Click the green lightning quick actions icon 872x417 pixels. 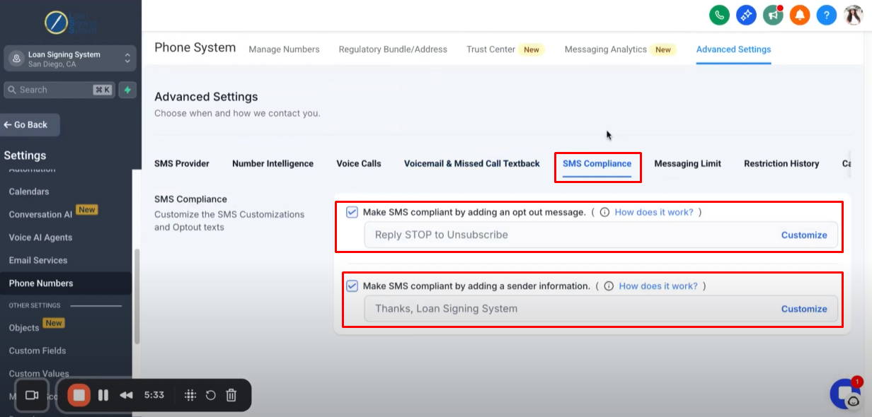click(127, 90)
